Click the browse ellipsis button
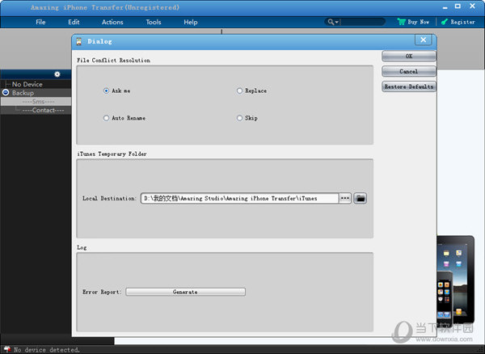This screenshot has height=354, width=485. coord(345,198)
